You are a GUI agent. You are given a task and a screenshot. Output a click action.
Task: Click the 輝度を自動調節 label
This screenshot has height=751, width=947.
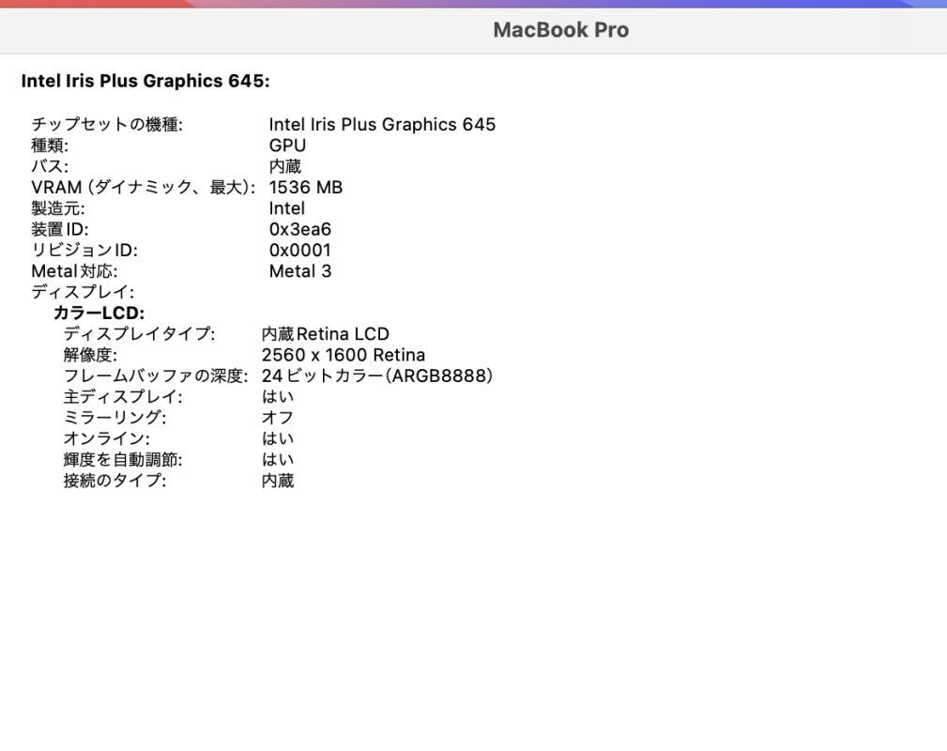point(123,460)
